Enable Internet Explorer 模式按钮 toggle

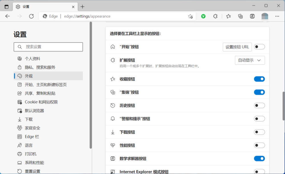point(259,171)
